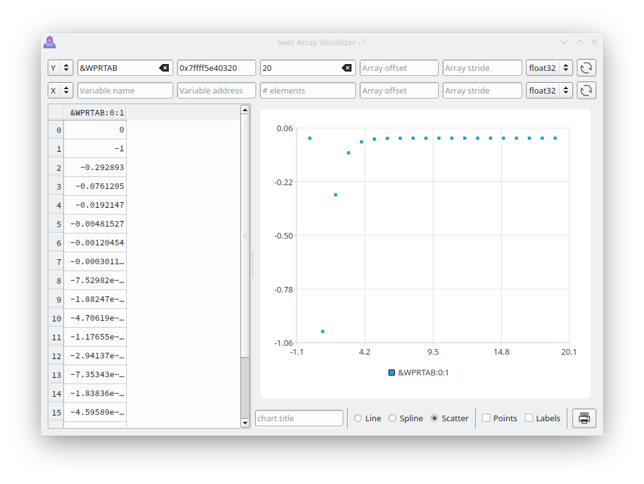Click the chart title input field
644x484 pixels.
coord(299,418)
